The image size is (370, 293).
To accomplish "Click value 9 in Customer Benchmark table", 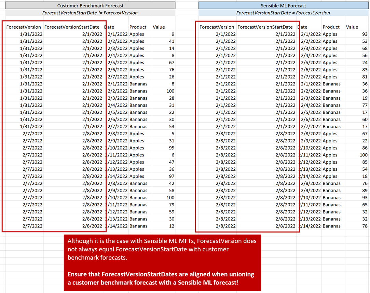I will (x=173, y=34).
